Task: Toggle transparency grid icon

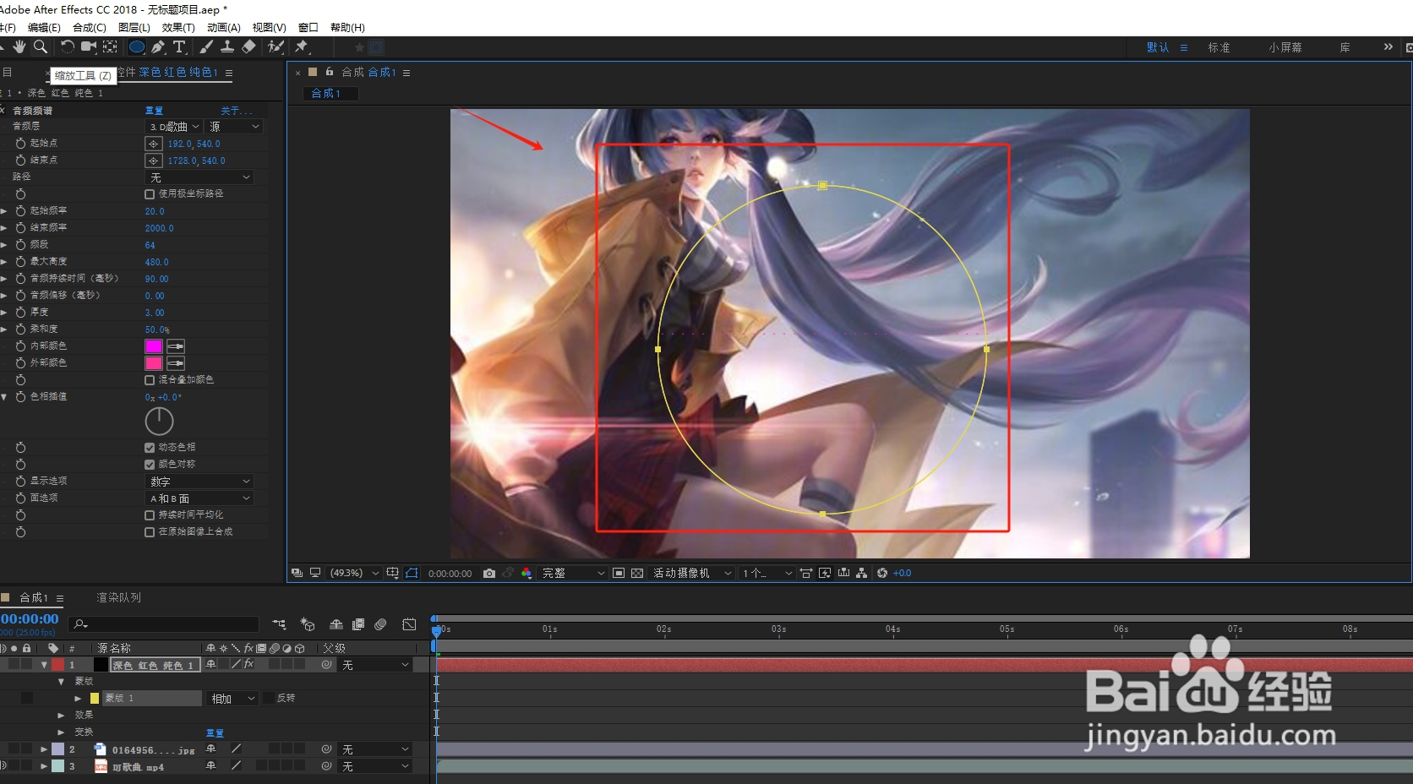Action: point(637,573)
